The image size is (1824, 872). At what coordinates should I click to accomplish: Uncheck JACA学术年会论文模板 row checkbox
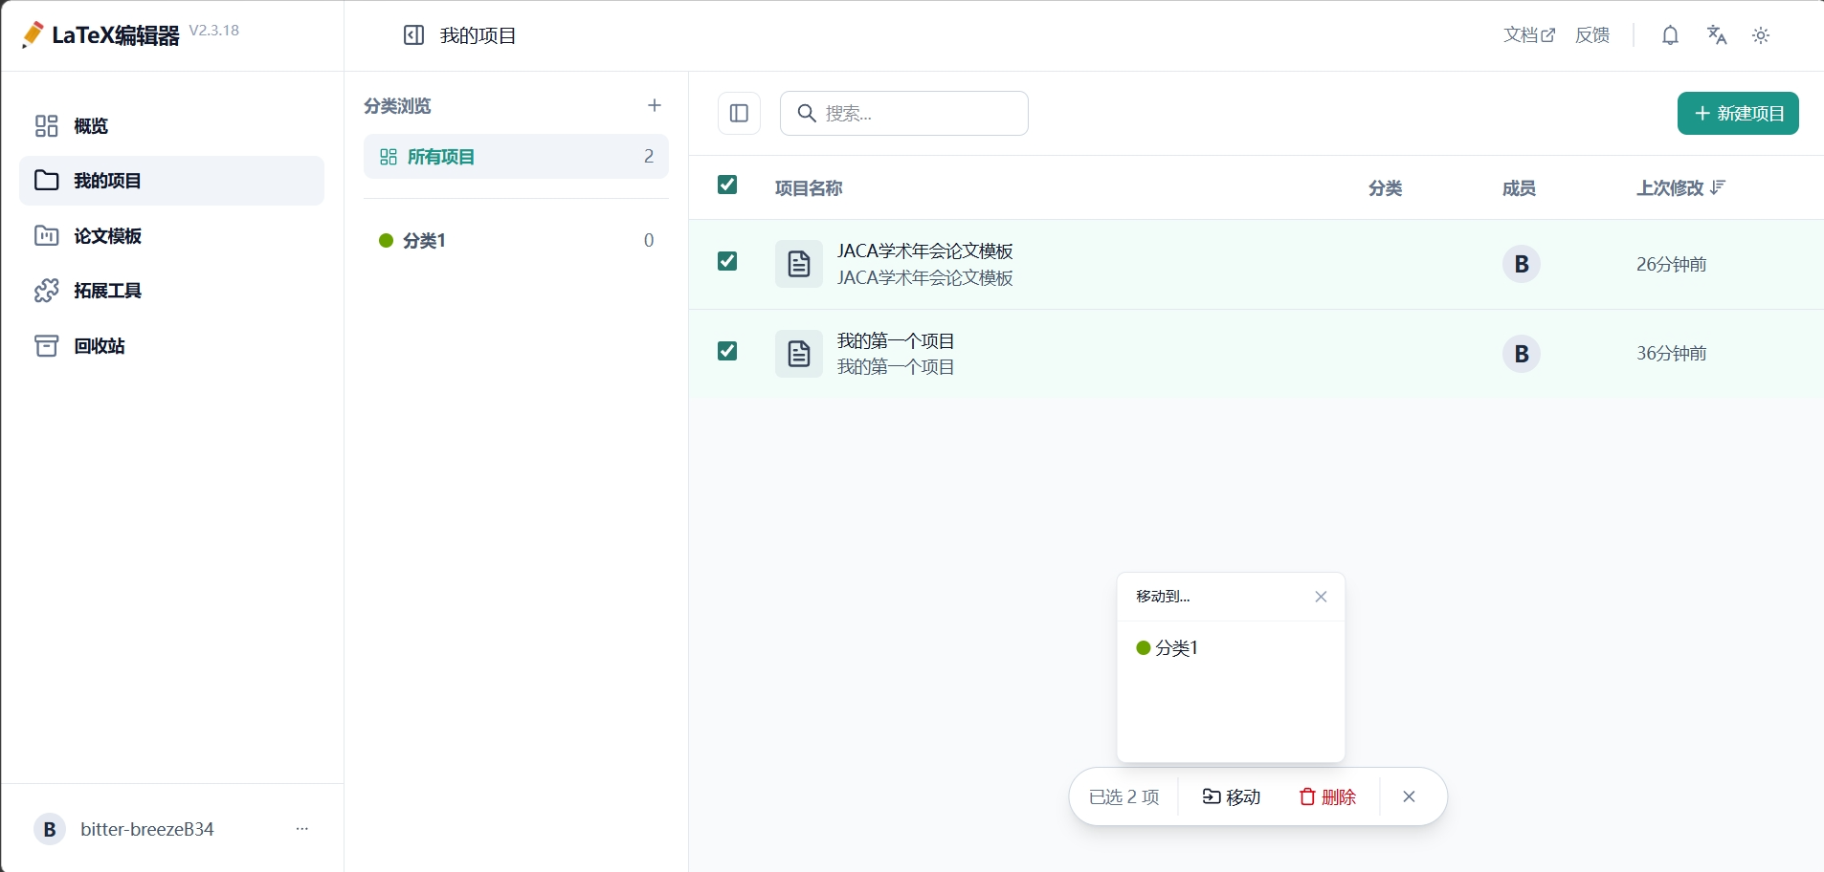coord(727,261)
